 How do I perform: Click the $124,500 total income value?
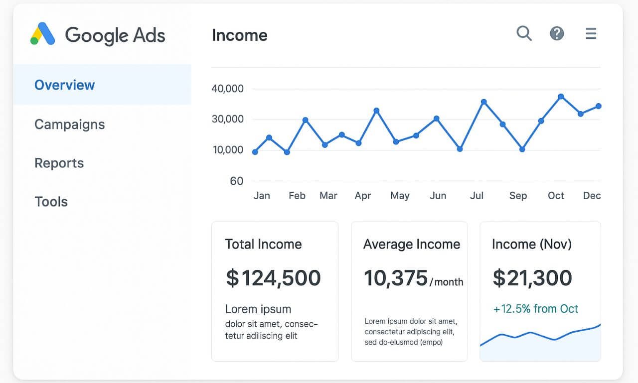(273, 278)
